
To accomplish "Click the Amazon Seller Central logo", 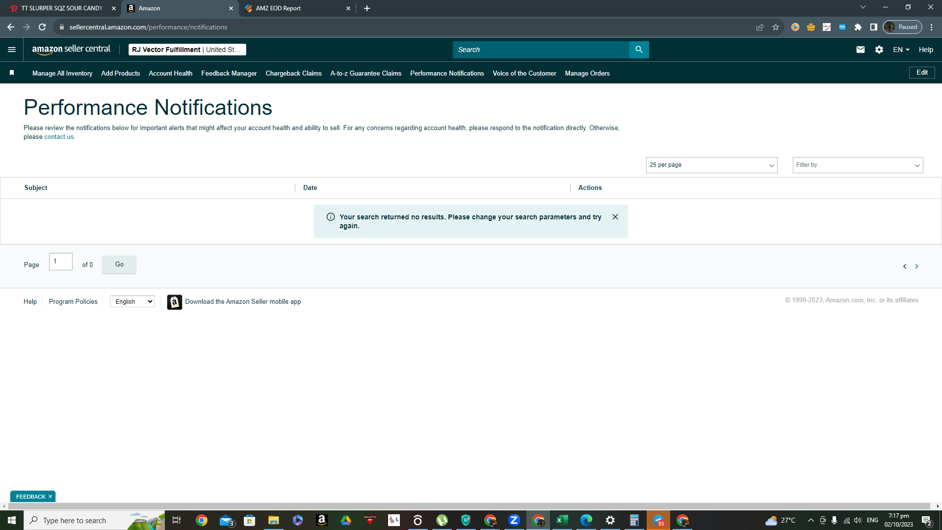I will coord(71,49).
